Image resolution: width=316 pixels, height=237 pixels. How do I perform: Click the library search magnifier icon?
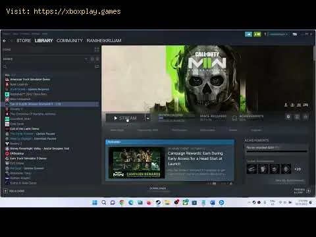tap(5, 66)
